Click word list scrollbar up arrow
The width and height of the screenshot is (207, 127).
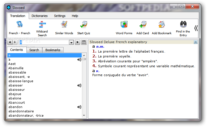pos(84,55)
